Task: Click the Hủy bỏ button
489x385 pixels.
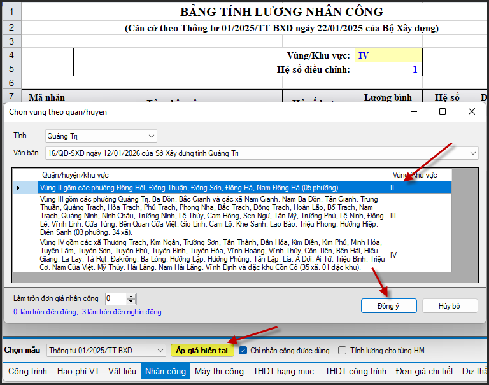Action: coord(449,306)
